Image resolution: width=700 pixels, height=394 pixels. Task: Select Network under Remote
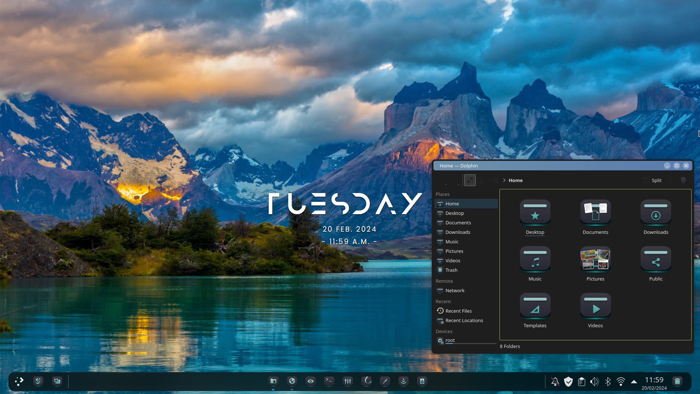pos(455,290)
